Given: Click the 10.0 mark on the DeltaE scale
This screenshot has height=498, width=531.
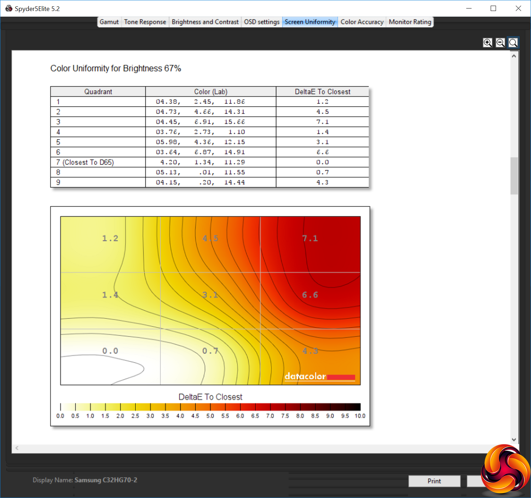Looking at the screenshot, I should click(x=360, y=416).
